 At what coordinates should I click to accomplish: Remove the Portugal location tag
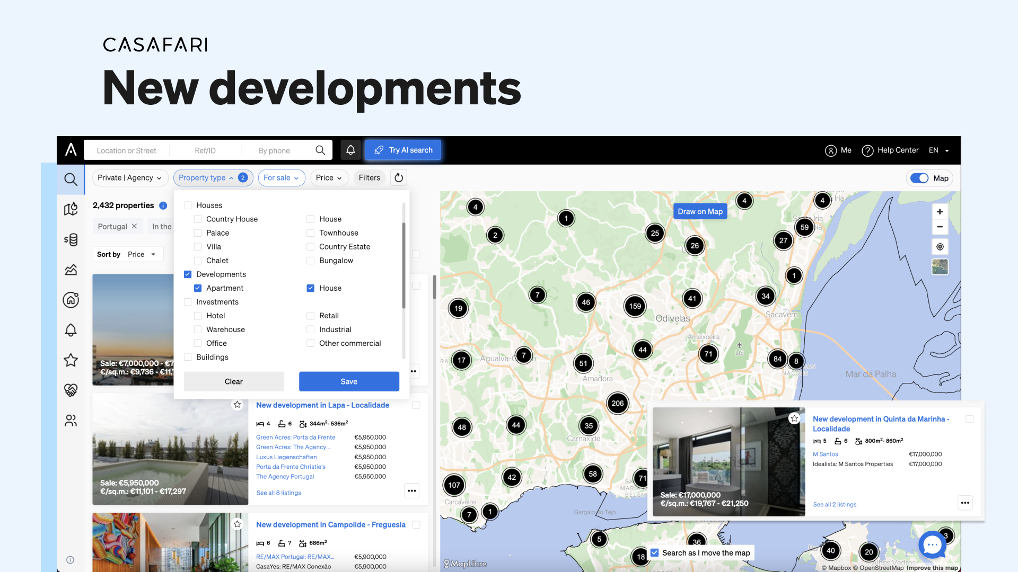(135, 226)
